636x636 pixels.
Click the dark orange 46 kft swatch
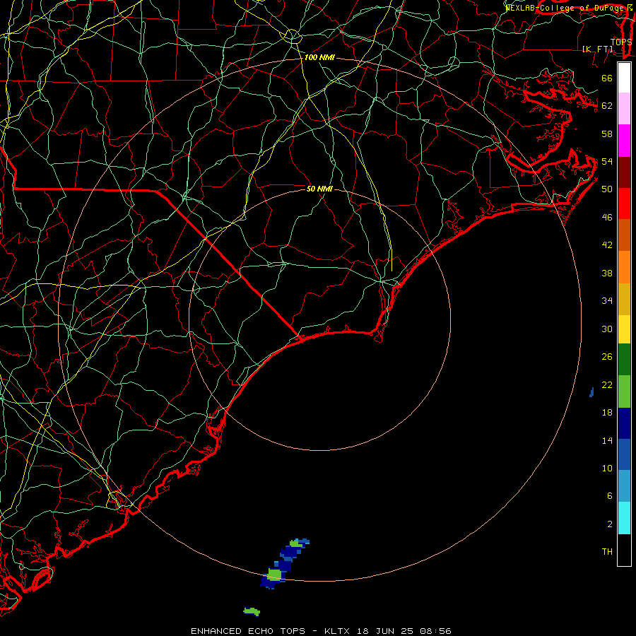[624, 235]
